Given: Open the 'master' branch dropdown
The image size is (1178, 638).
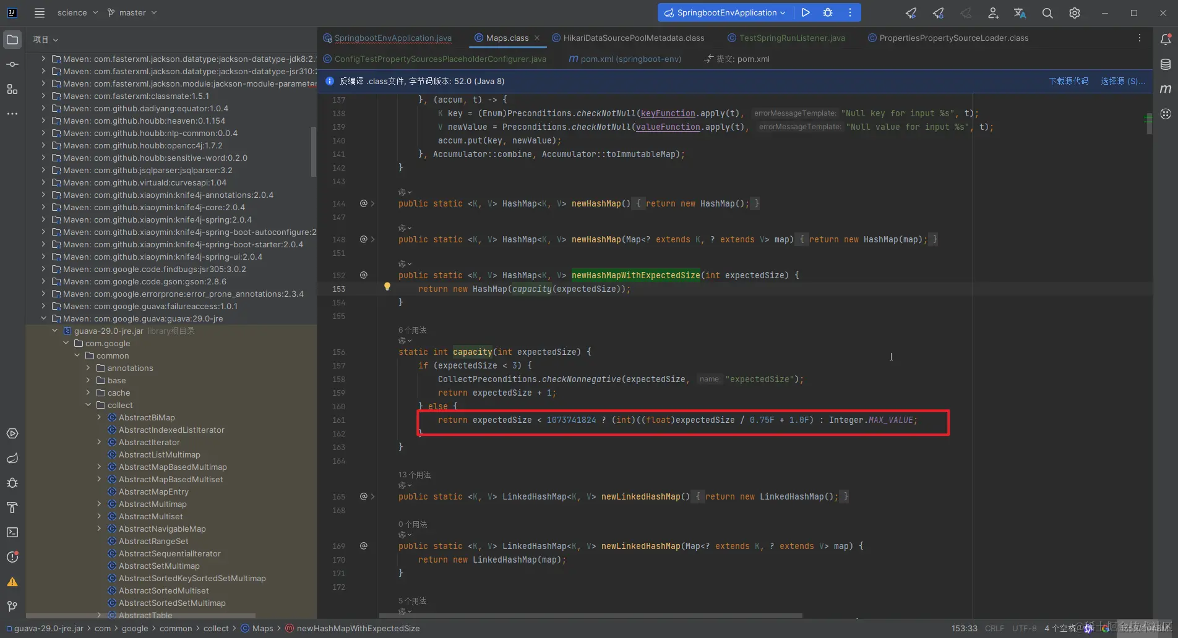Looking at the screenshot, I should click(132, 12).
